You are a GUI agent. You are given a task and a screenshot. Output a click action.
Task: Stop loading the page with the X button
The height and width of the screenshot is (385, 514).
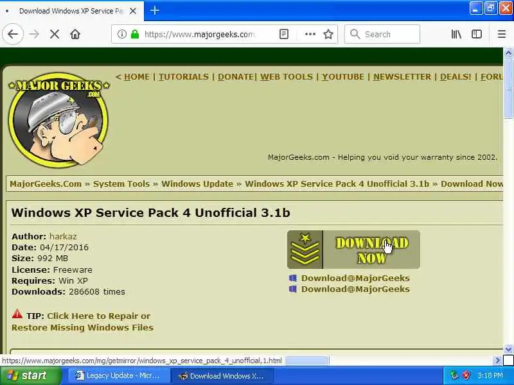55,34
